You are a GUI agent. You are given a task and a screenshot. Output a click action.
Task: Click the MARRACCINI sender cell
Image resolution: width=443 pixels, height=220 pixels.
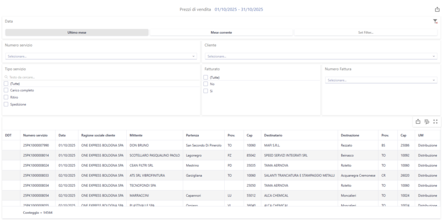155,196
